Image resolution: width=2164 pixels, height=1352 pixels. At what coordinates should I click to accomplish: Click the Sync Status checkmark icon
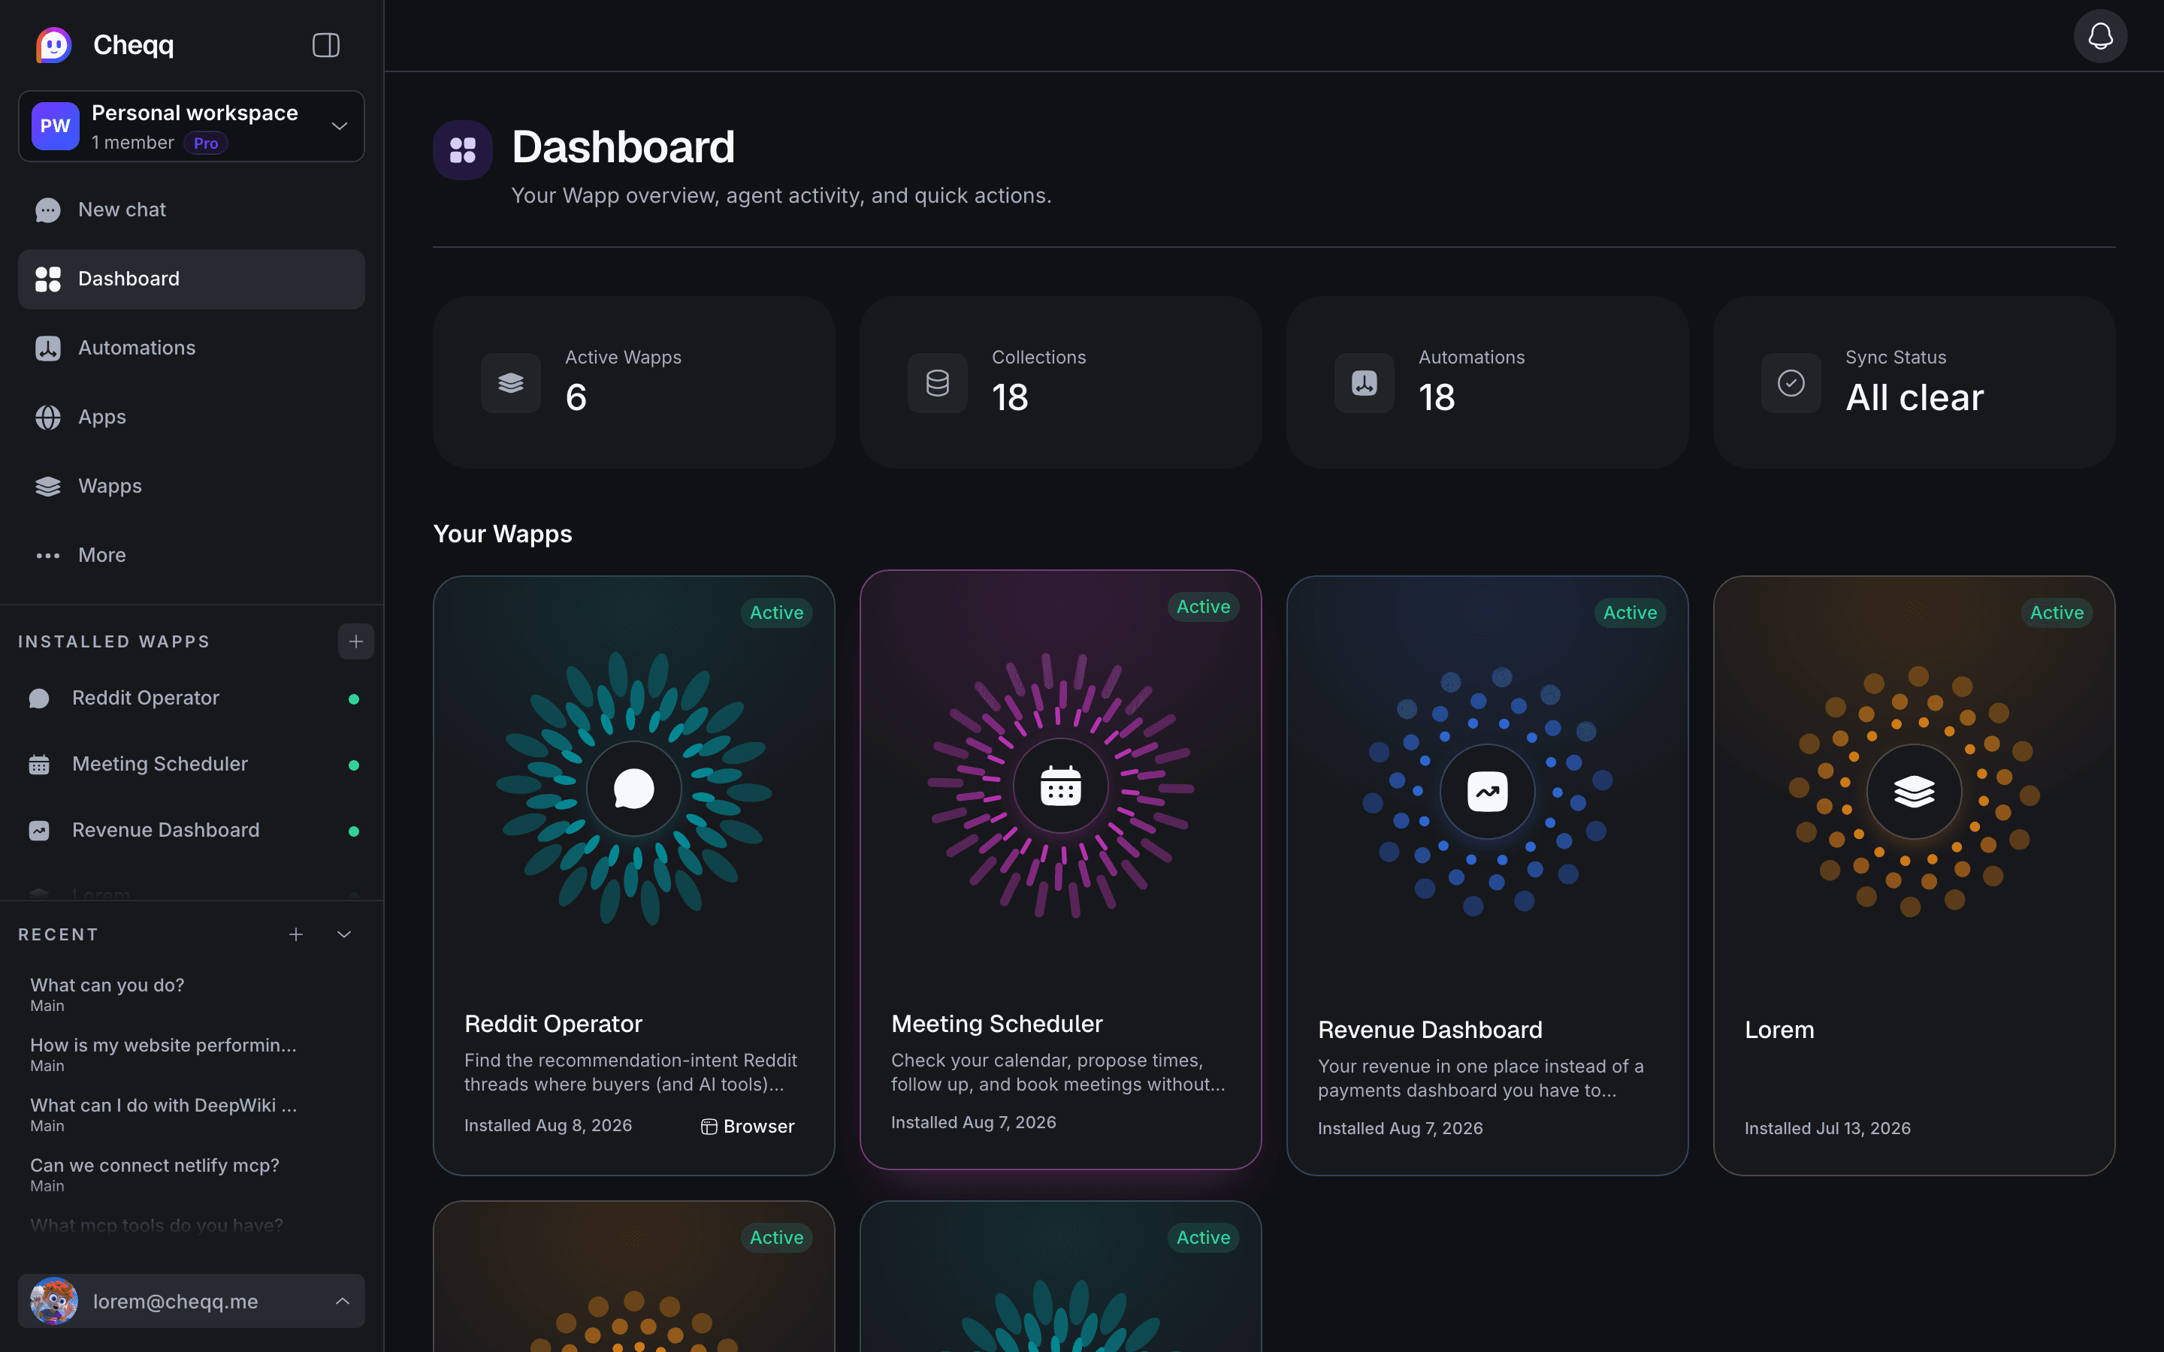(1791, 383)
